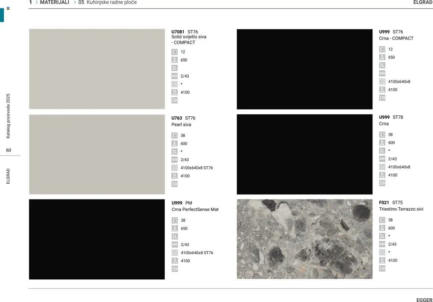433x302 pixels.
Task: Click the width icon beside 650 for U999 PM
Action: pyautogui.click(x=175, y=229)
